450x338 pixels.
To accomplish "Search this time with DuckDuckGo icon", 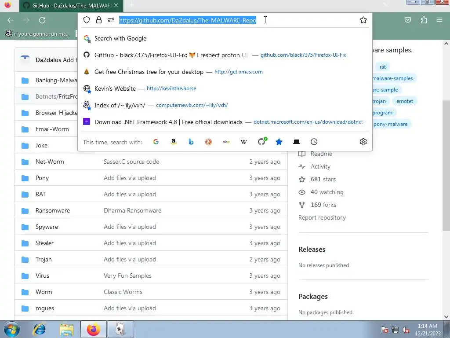I will coord(208,142).
